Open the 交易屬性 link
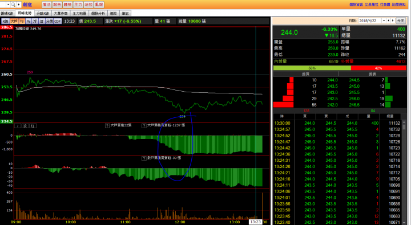Image resolution: width=411 pixels, height=225 pixels. (x=371, y=5)
